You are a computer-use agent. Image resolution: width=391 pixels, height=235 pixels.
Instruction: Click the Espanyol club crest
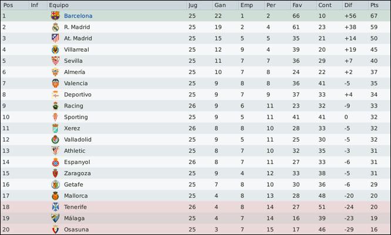[55, 162]
